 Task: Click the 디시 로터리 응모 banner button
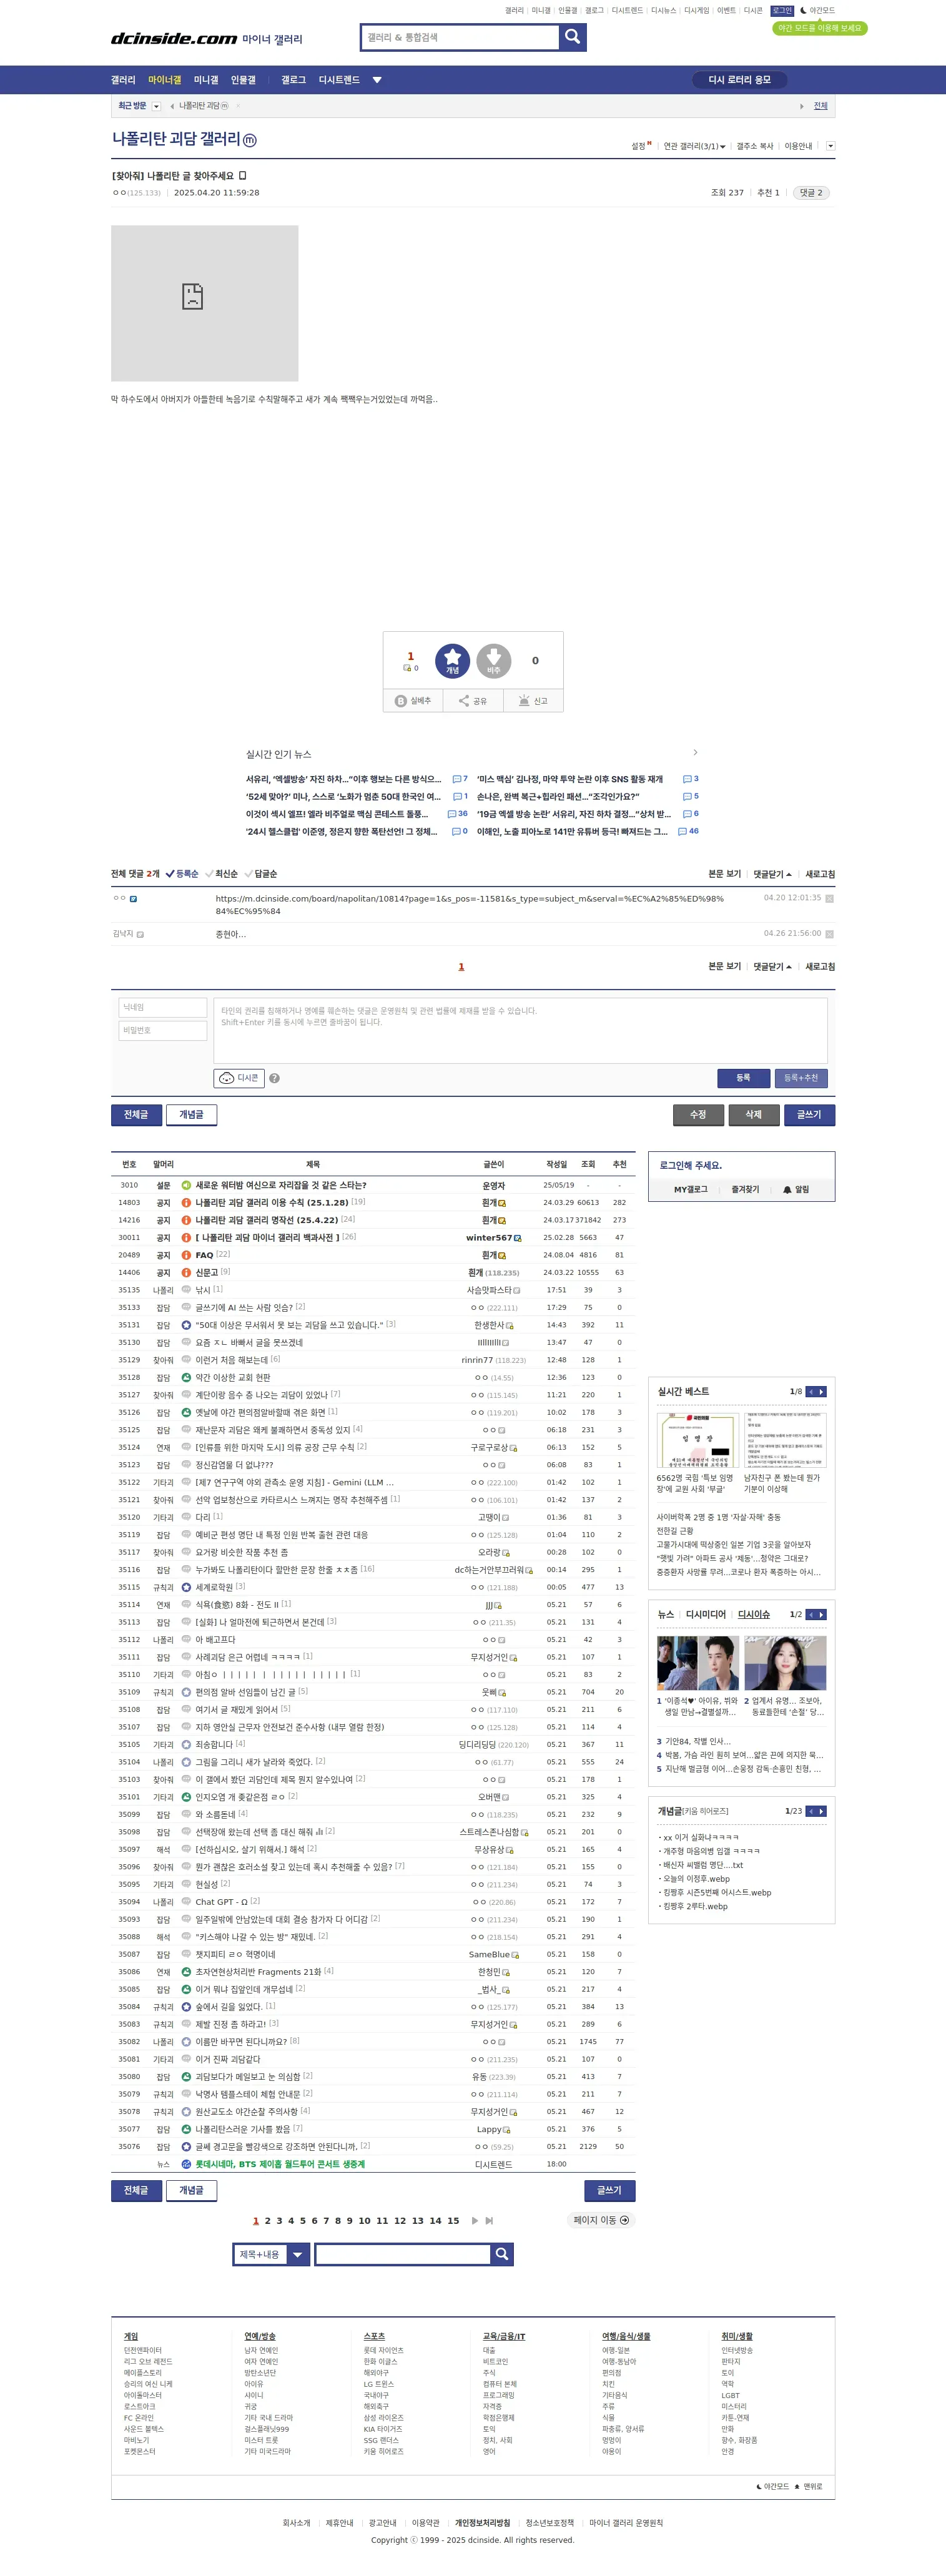pos(740,80)
